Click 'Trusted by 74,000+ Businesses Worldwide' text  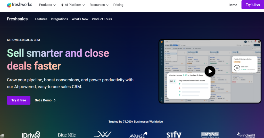[136, 122]
